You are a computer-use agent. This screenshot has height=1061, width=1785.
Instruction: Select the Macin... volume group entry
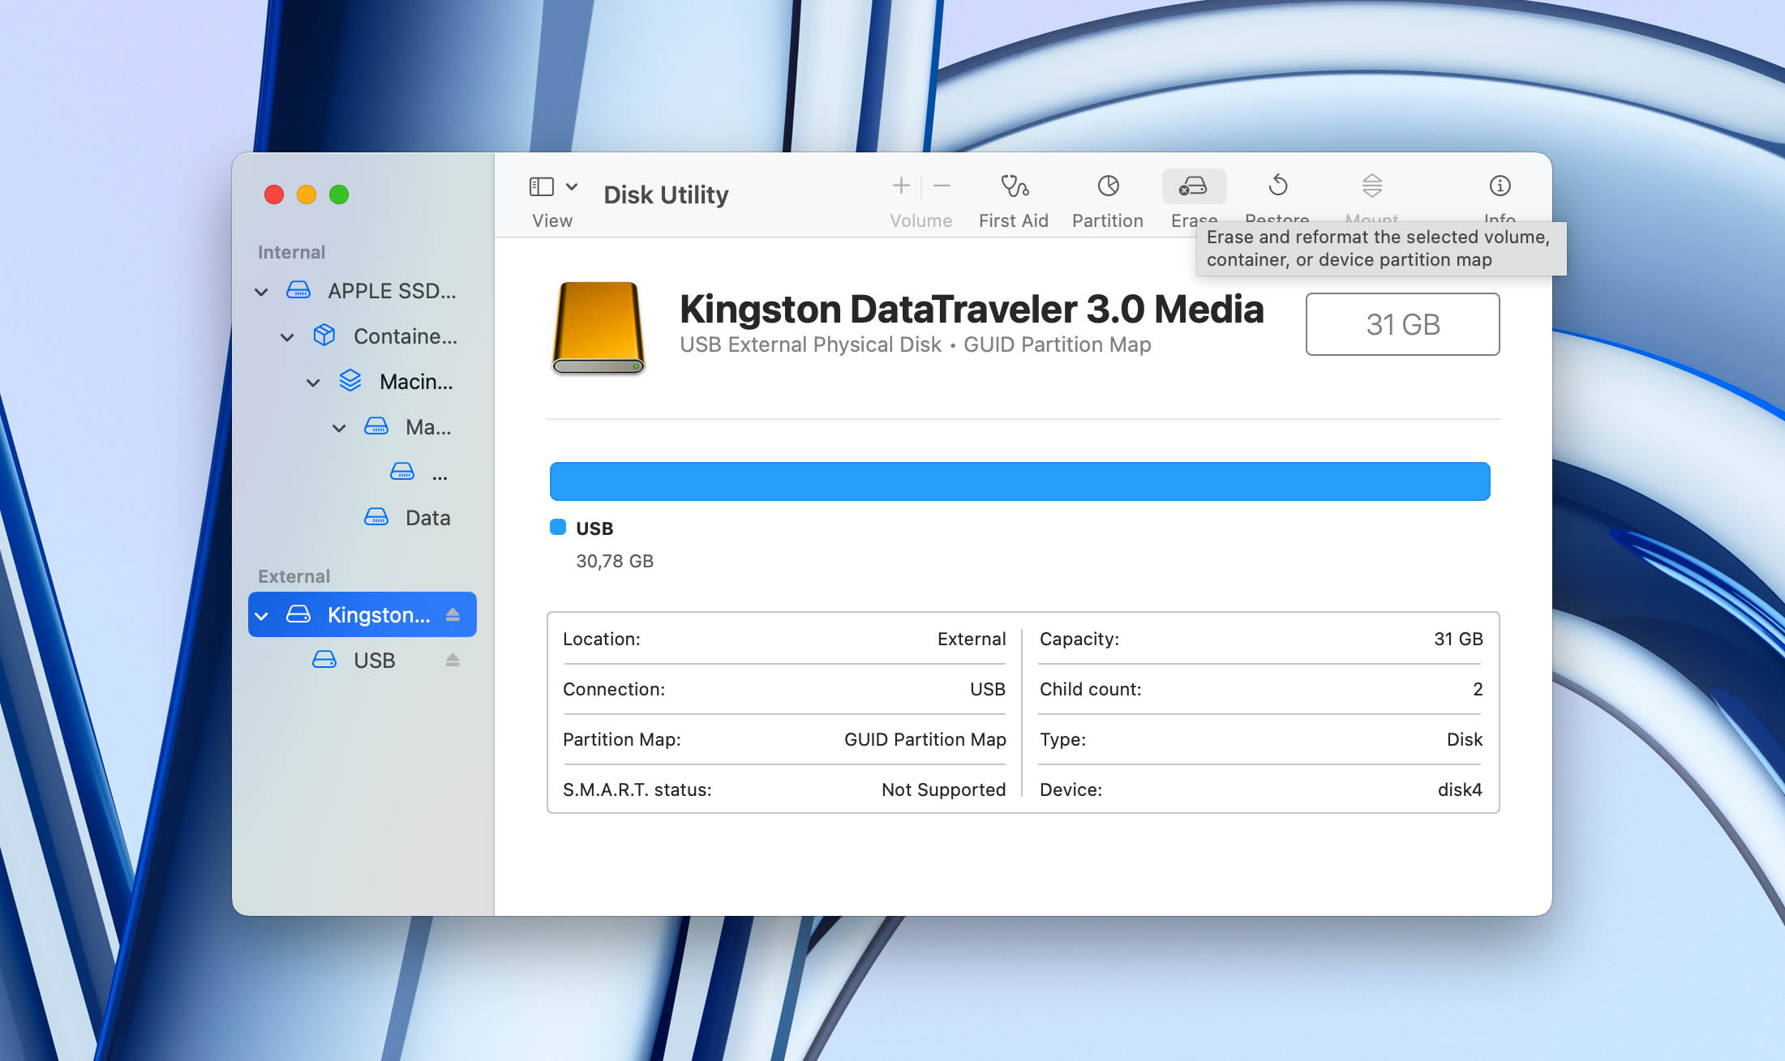tap(415, 382)
